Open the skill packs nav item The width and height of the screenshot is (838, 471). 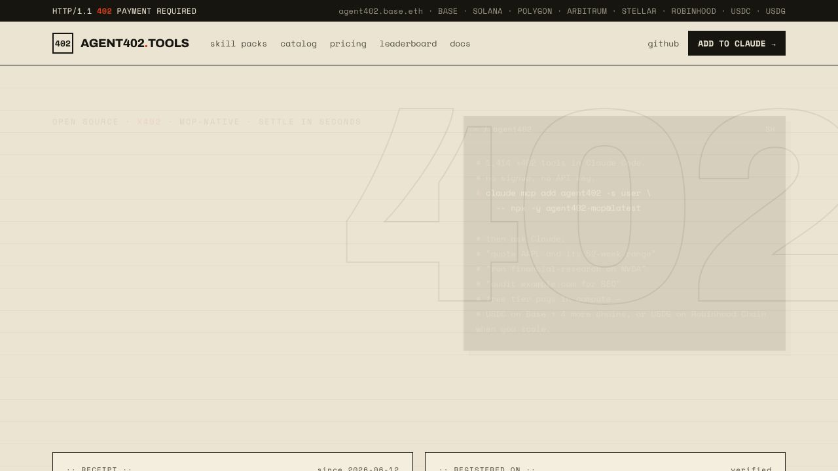click(x=238, y=44)
